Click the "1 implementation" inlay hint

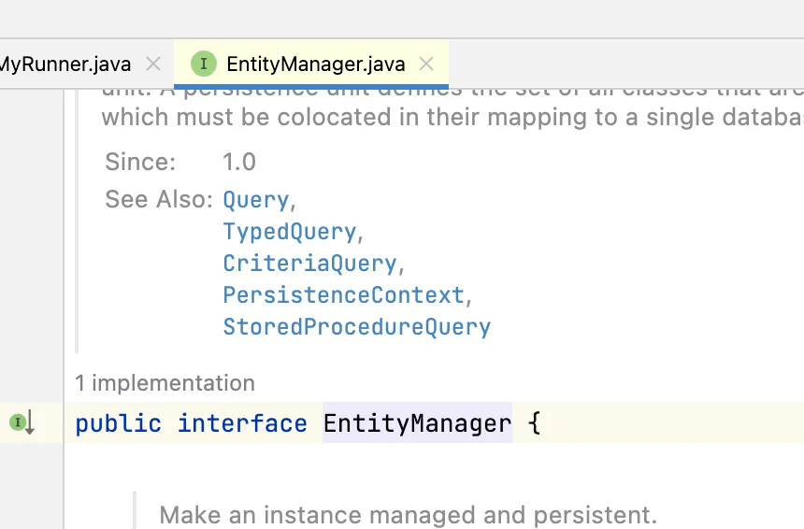tap(165, 382)
